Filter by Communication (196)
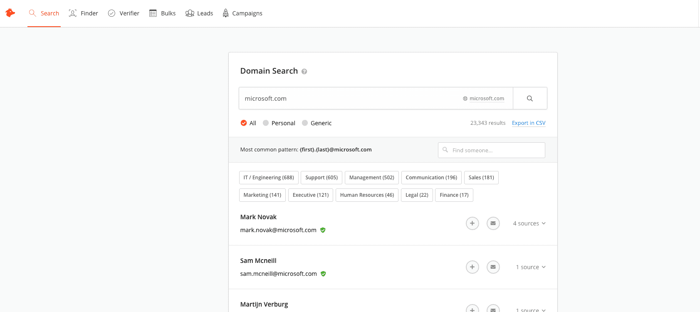This screenshot has height=312, width=700. [431, 178]
